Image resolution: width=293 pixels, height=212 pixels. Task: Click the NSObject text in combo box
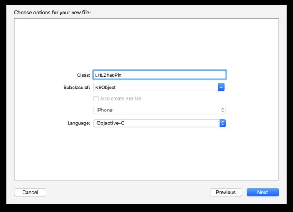[x=105, y=88]
